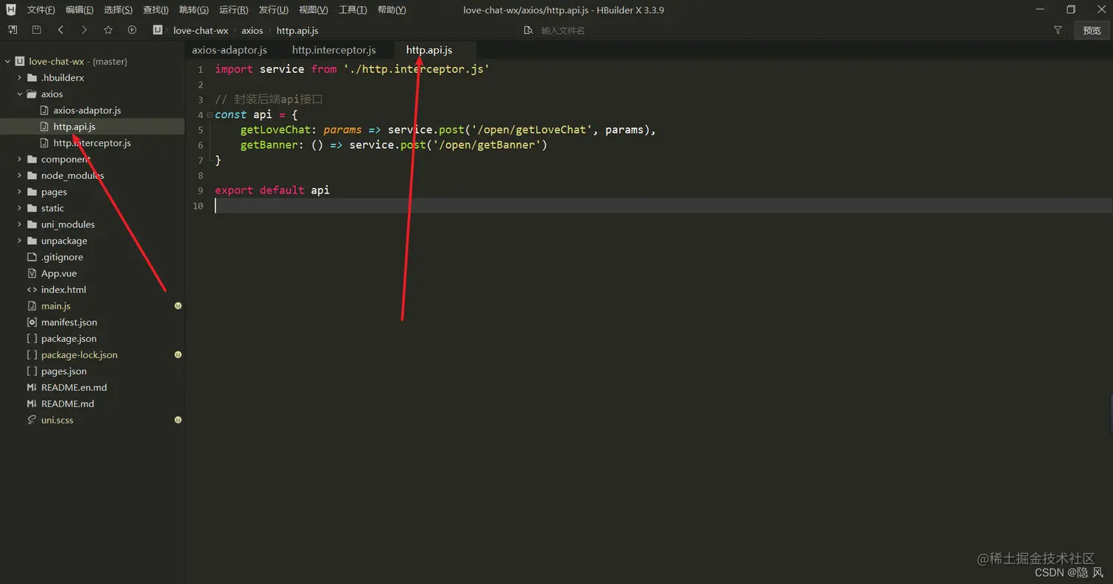The image size is (1113, 584).
Task: Click the uni.scss file icon
Action: coord(32,420)
